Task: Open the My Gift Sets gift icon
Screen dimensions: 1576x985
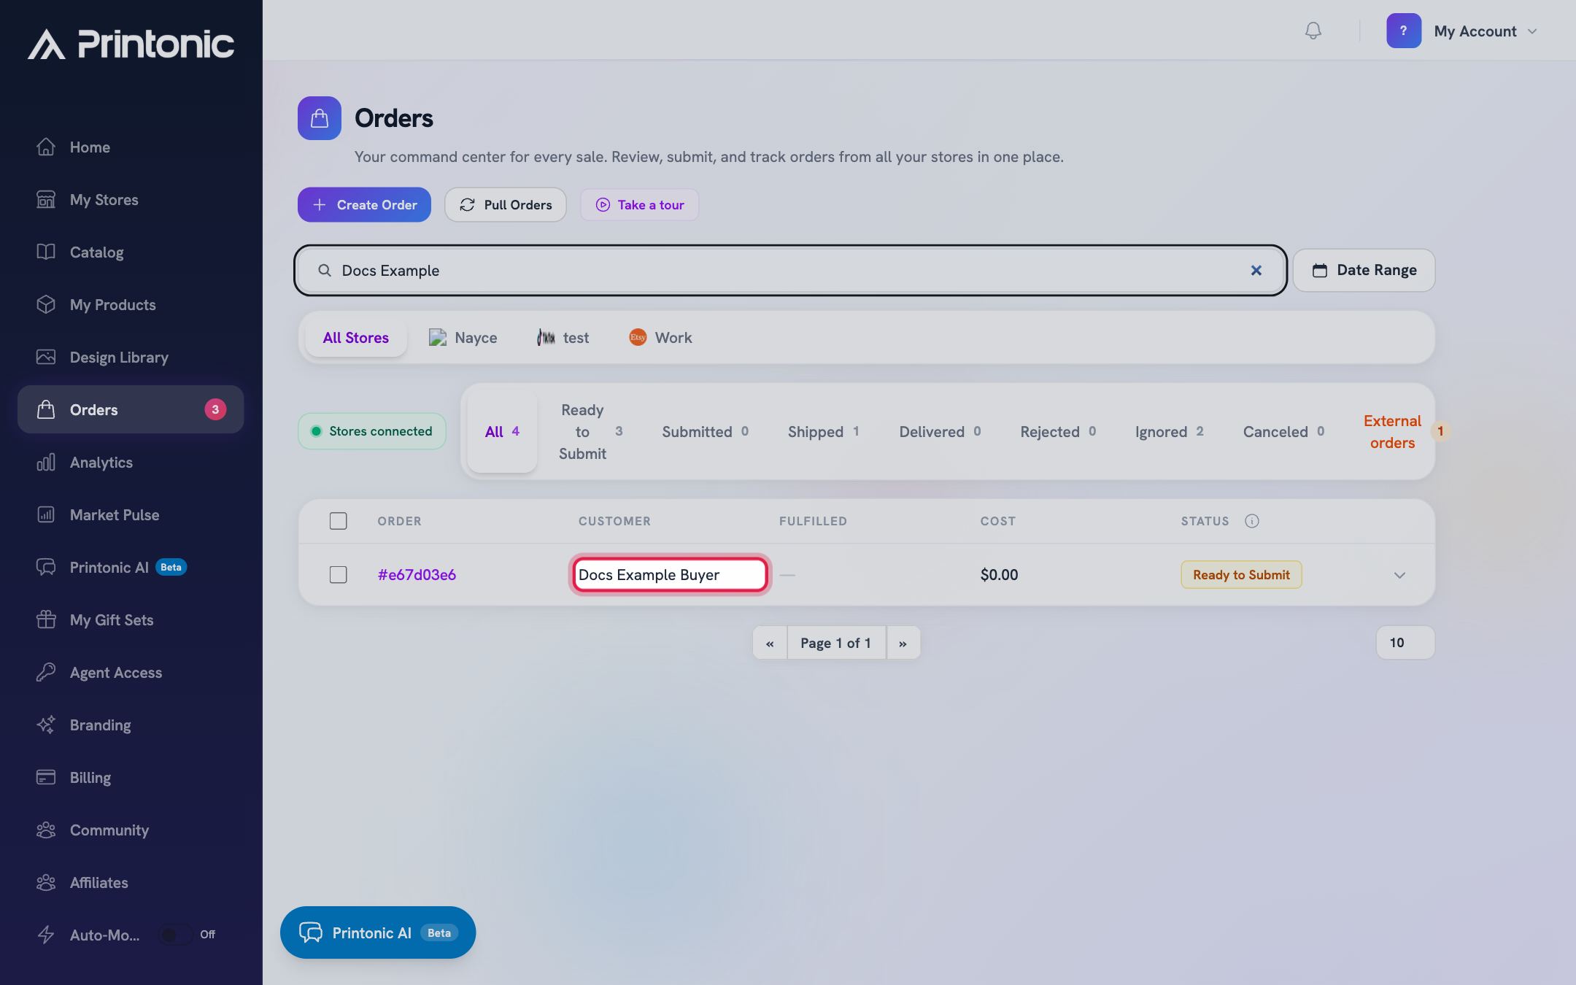Action: 46,619
